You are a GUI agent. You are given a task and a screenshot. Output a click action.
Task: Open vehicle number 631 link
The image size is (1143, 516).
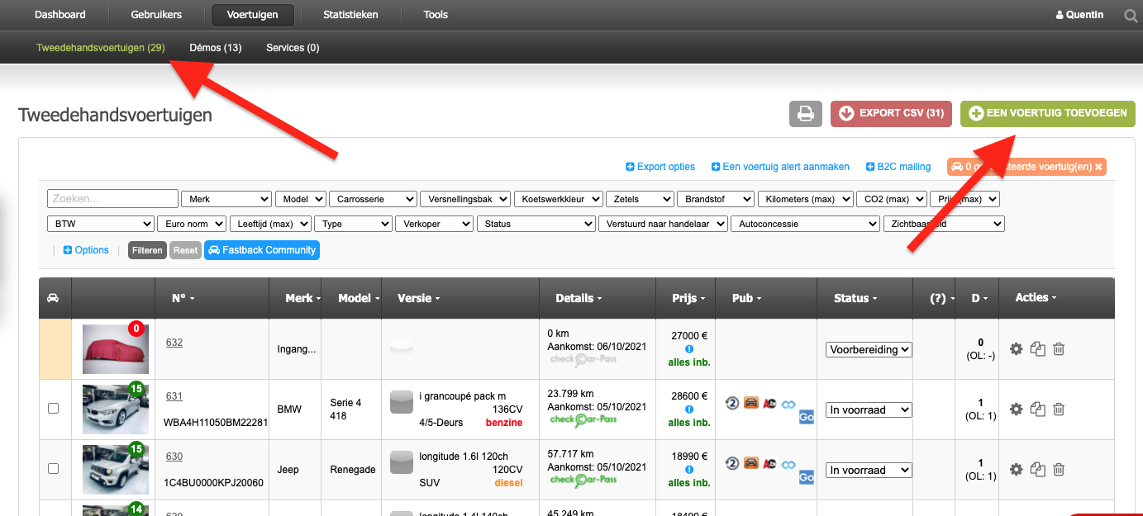coord(174,396)
